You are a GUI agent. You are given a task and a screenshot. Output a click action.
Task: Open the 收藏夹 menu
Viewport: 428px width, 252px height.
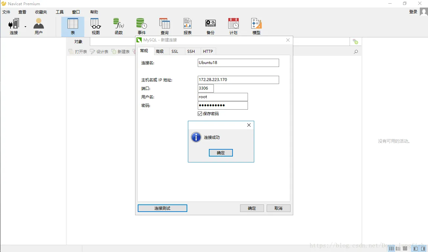(x=41, y=12)
